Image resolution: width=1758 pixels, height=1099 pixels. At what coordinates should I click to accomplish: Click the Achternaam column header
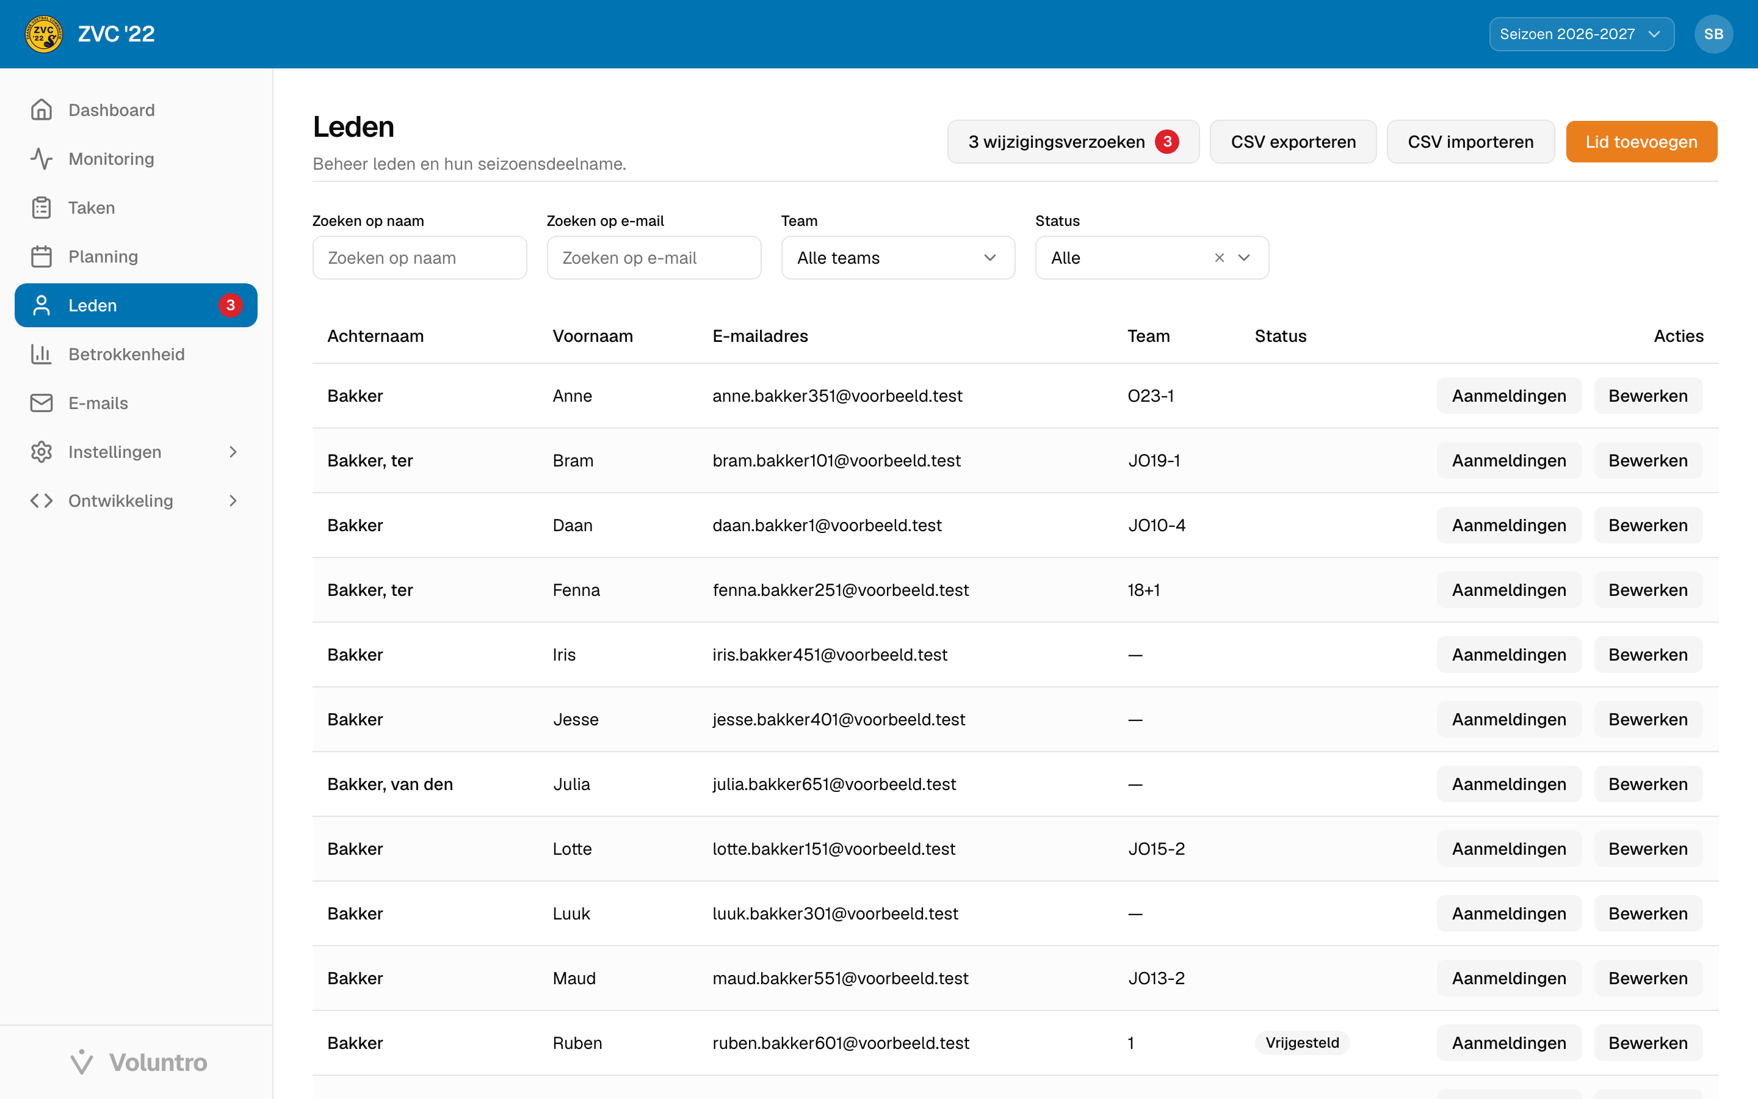coord(375,336)
